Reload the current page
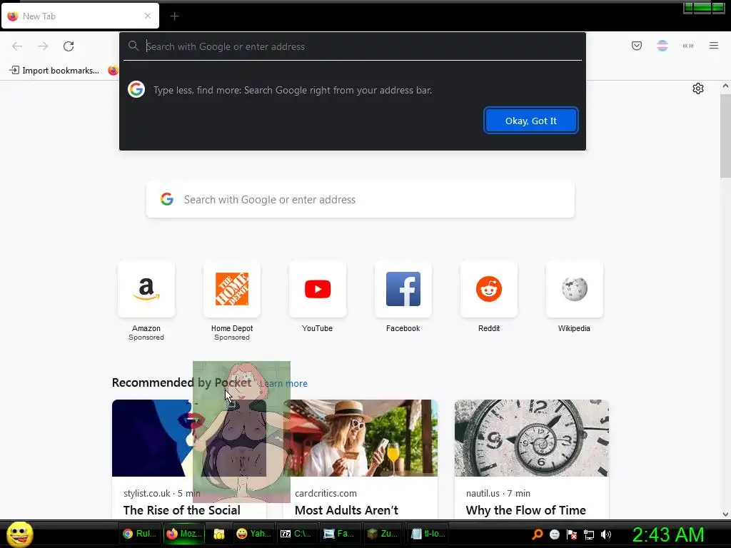The width and height of the screenshot is (731, 548). click(x=69, y=46)
